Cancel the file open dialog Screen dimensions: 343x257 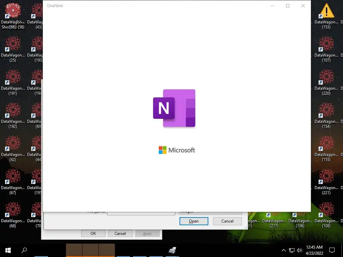click(227, 221)
